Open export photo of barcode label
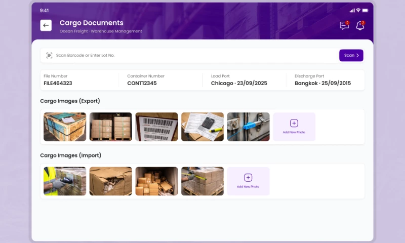This screenshot has width=405, height=243. point(156,127)
